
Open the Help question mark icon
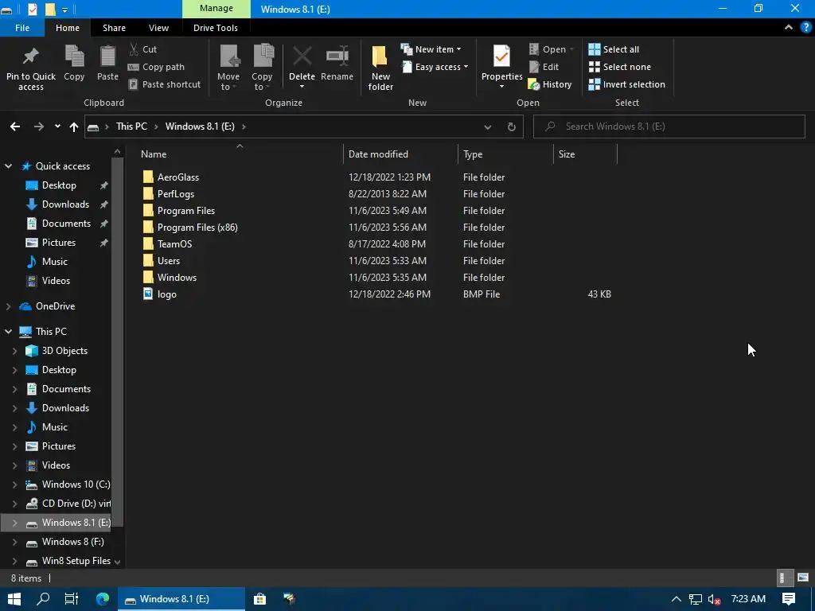pos(806,28)
